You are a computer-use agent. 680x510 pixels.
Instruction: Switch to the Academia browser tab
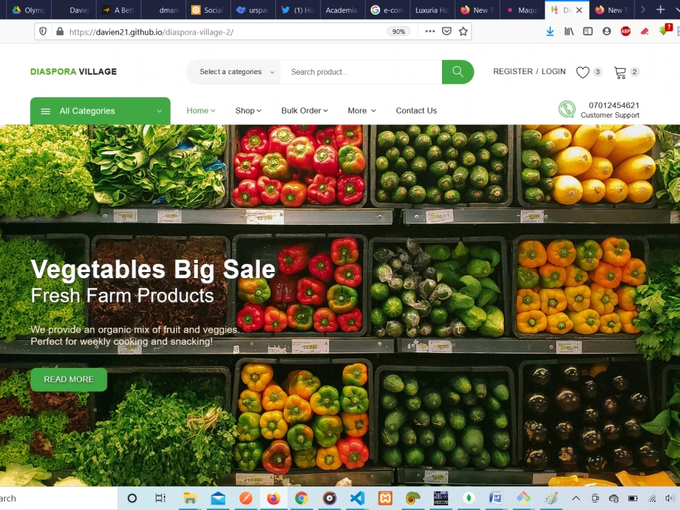[x=342, y=10]
